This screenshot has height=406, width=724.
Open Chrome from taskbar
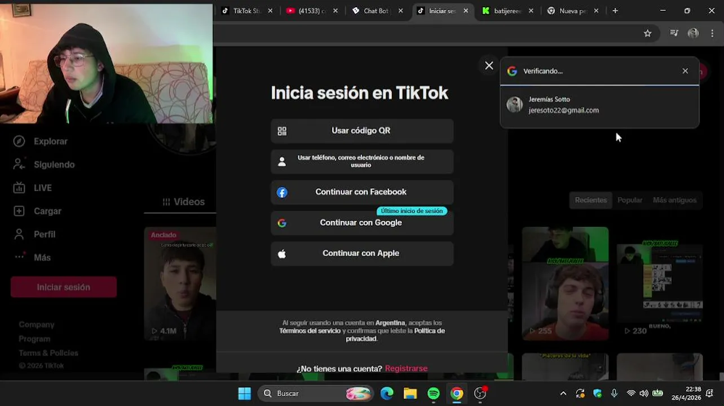point(457,394)
